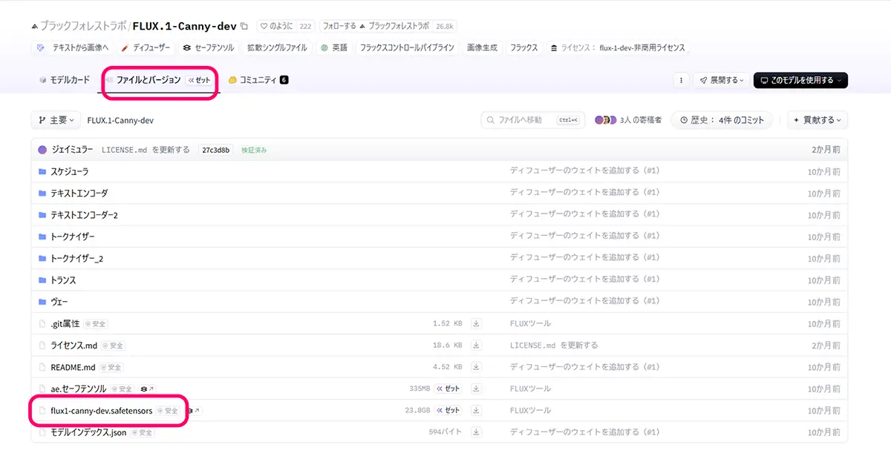891x456 pixels.
Task: Focus the ファイルへ移動 search field
Action: click(533, 119)
